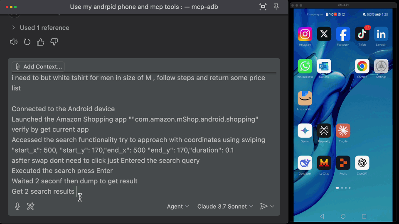Open the tools configuration wrench icon
Image resolution: width=399 pixels, height=224 pixels.
30,206
